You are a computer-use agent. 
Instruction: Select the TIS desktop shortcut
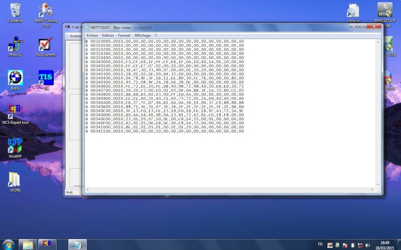(x=46, y=80)
